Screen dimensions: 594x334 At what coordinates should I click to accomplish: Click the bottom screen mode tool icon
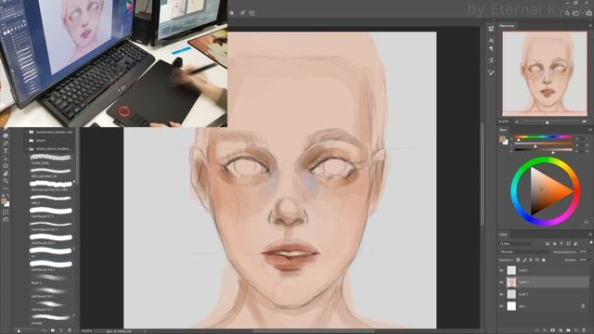[x=6, y=219]
